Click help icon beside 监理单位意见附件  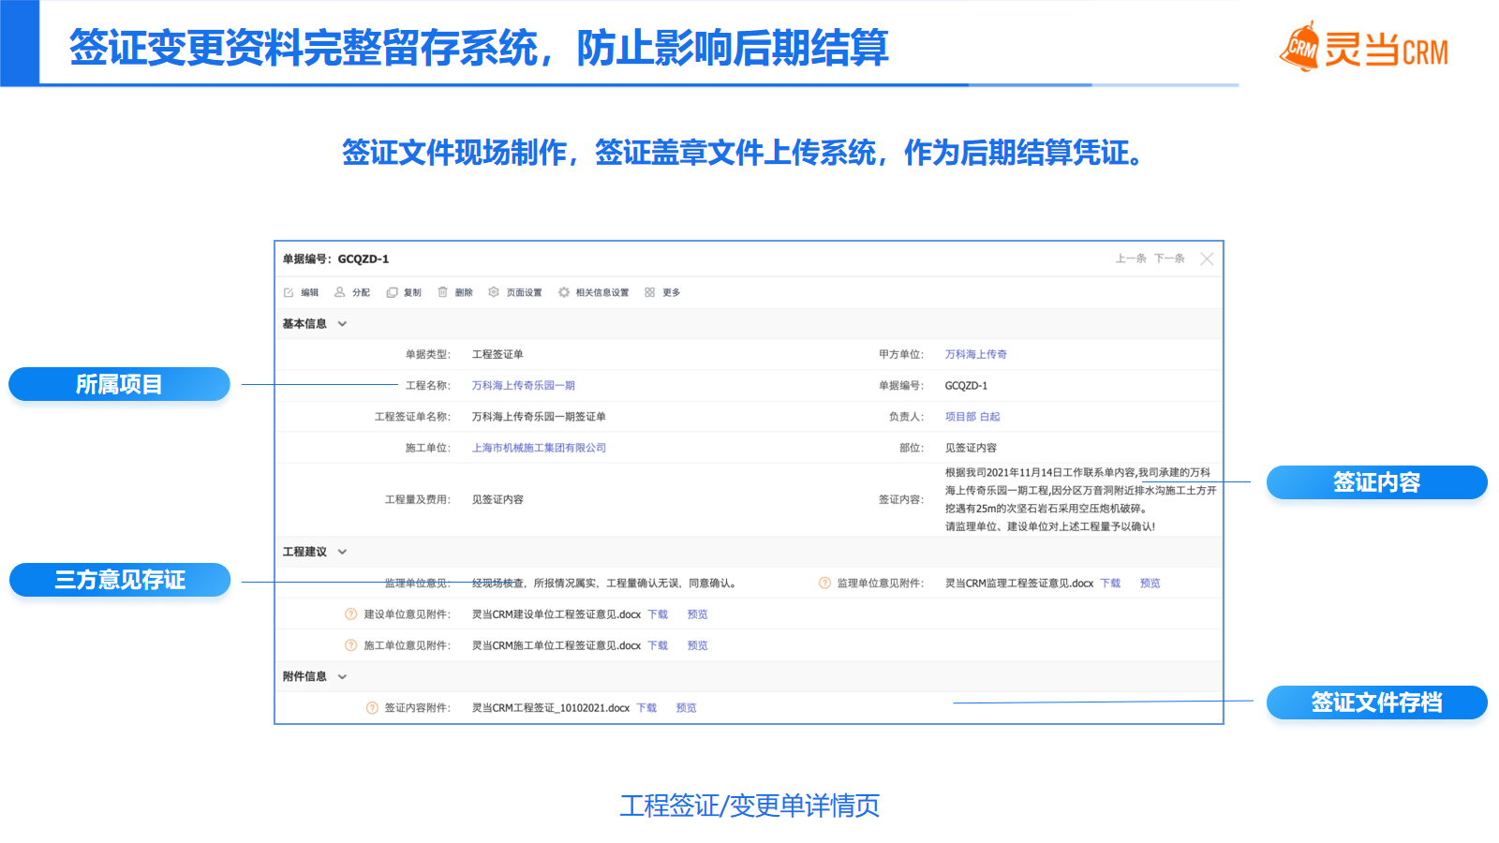point(824,583)
